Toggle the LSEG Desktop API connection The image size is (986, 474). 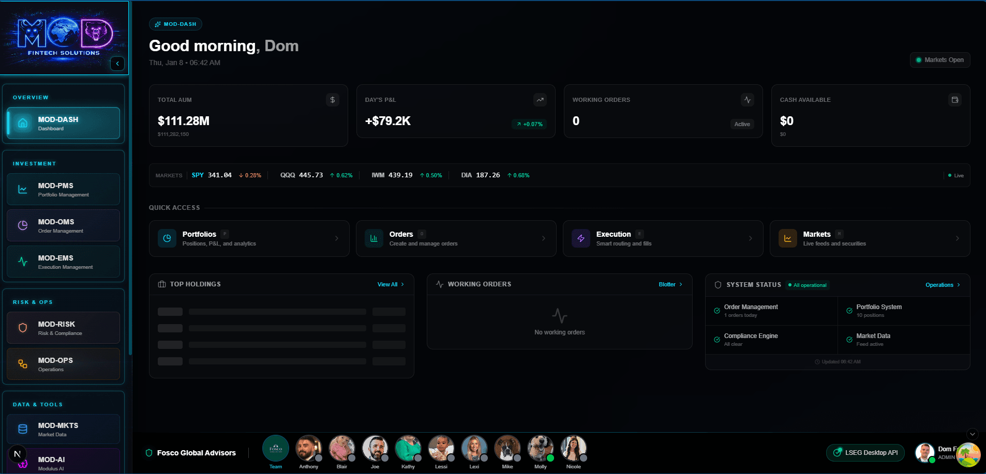pyautogui.click(x=865, y=453)
